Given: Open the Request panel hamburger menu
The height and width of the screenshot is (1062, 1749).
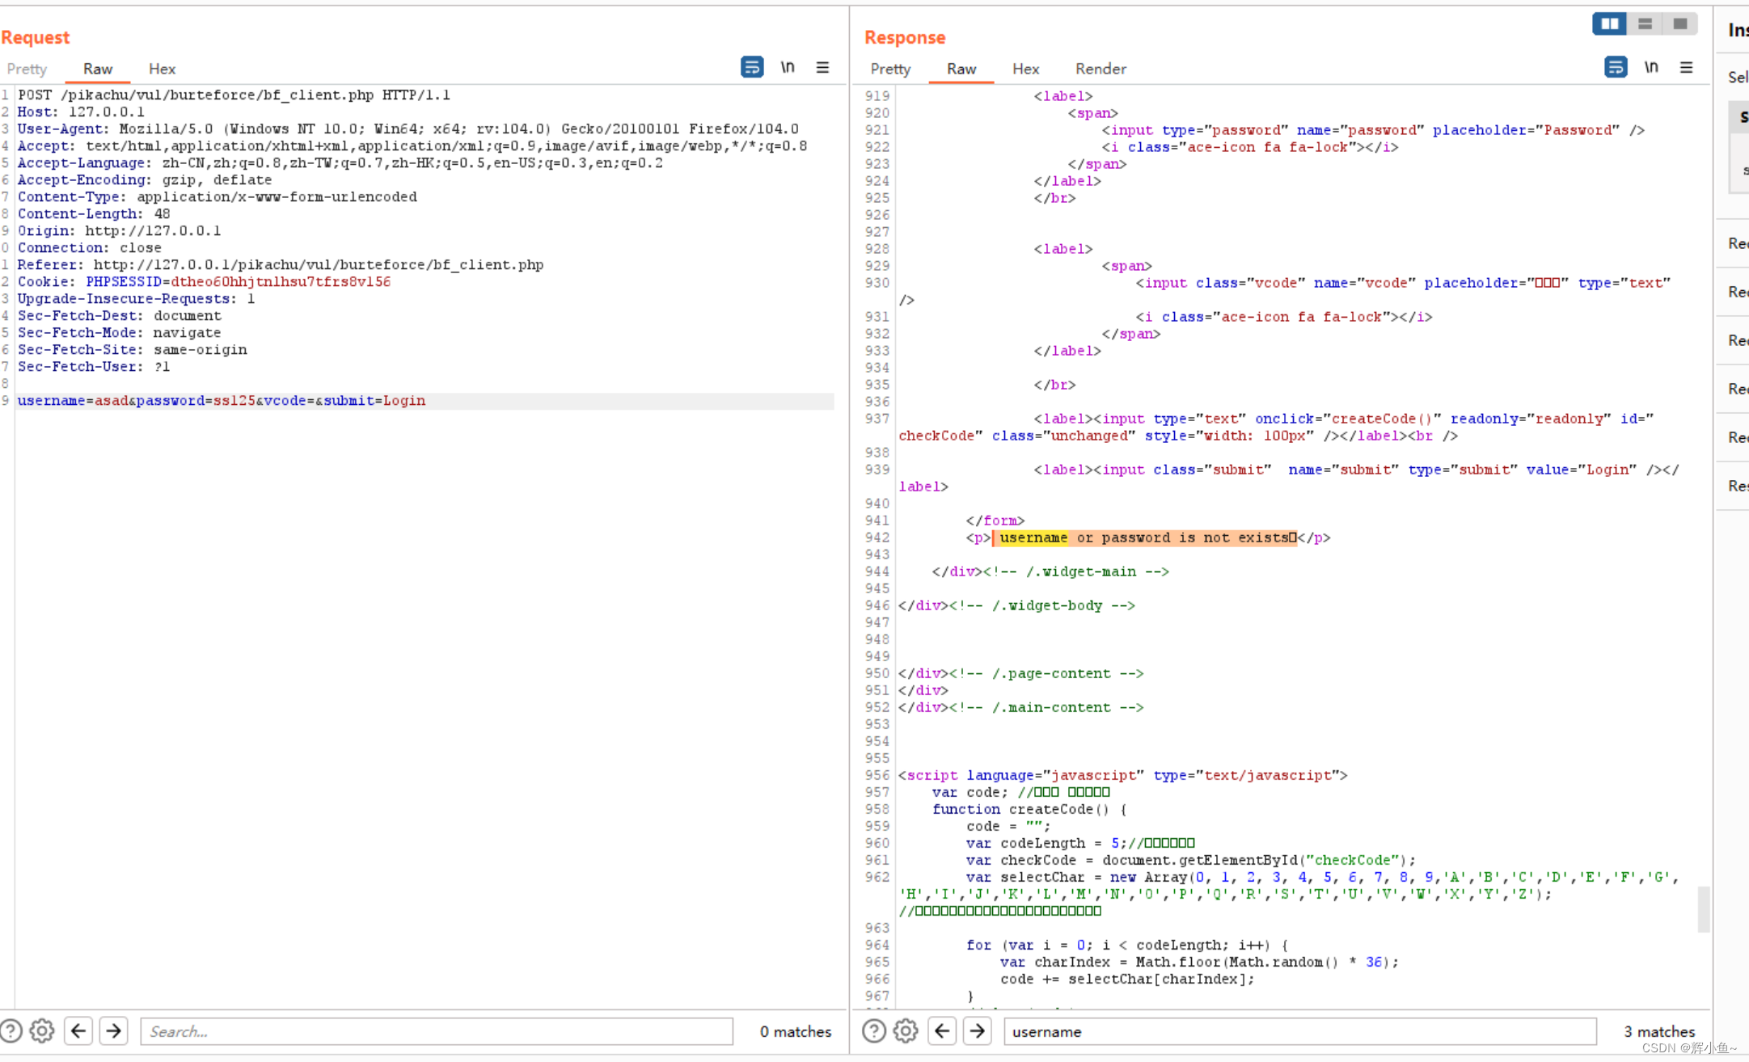Looking at the screenshot, I should (822, 67).
